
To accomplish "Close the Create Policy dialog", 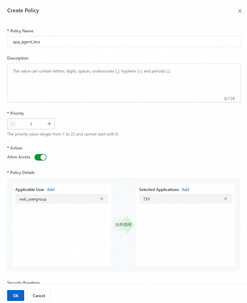I will pos(240,11).
